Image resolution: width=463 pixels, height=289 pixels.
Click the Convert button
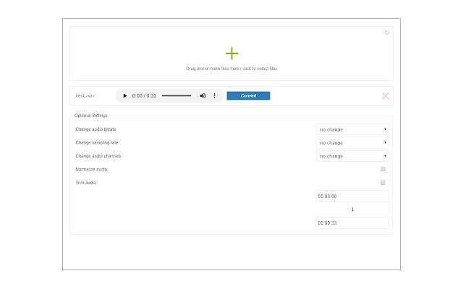coord(248,95)
